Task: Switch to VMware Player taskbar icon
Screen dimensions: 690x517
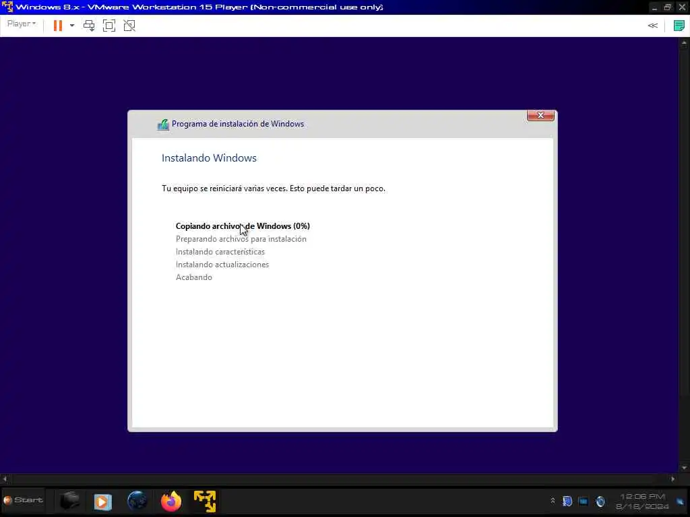Action: click(x=205, y=501)
